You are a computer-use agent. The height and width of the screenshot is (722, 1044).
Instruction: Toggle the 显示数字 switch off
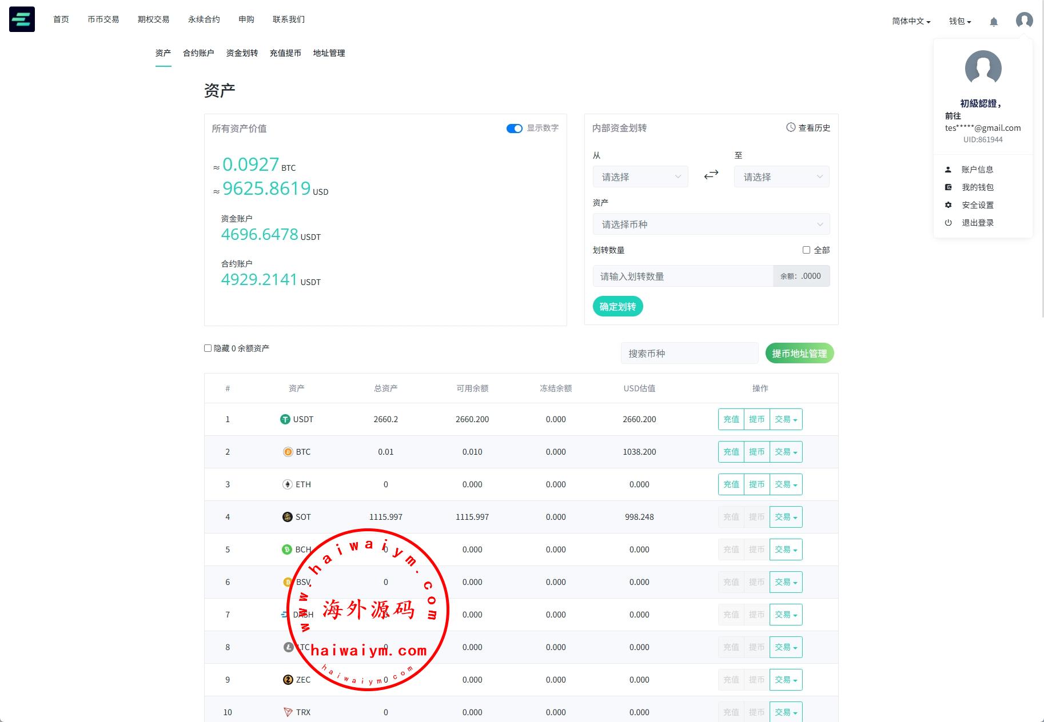coord(514,129)
